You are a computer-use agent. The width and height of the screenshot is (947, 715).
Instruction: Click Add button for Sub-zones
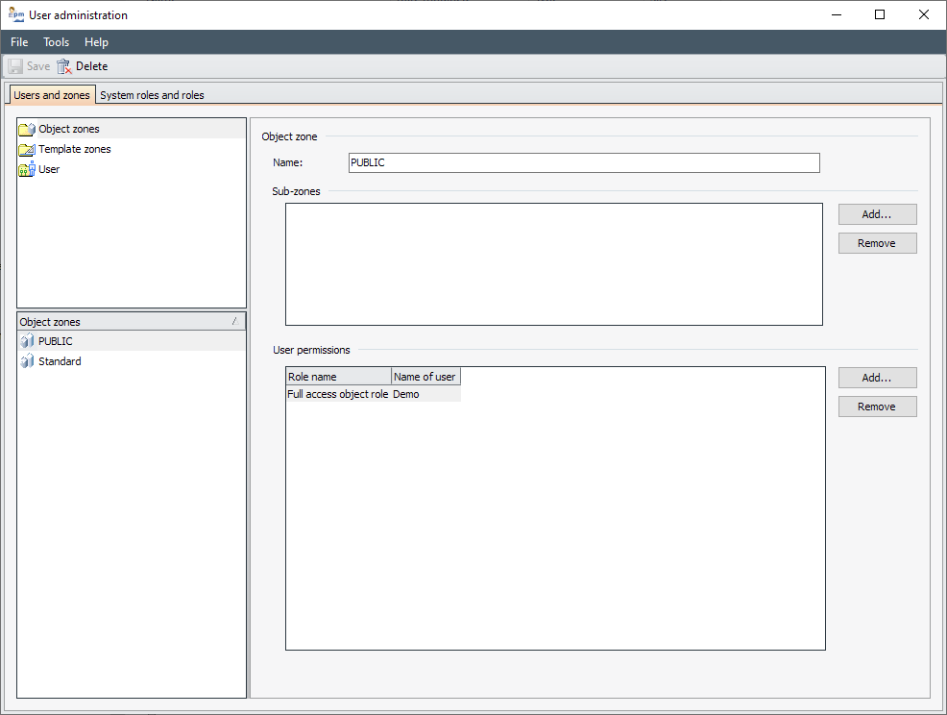tap(877, 214)
